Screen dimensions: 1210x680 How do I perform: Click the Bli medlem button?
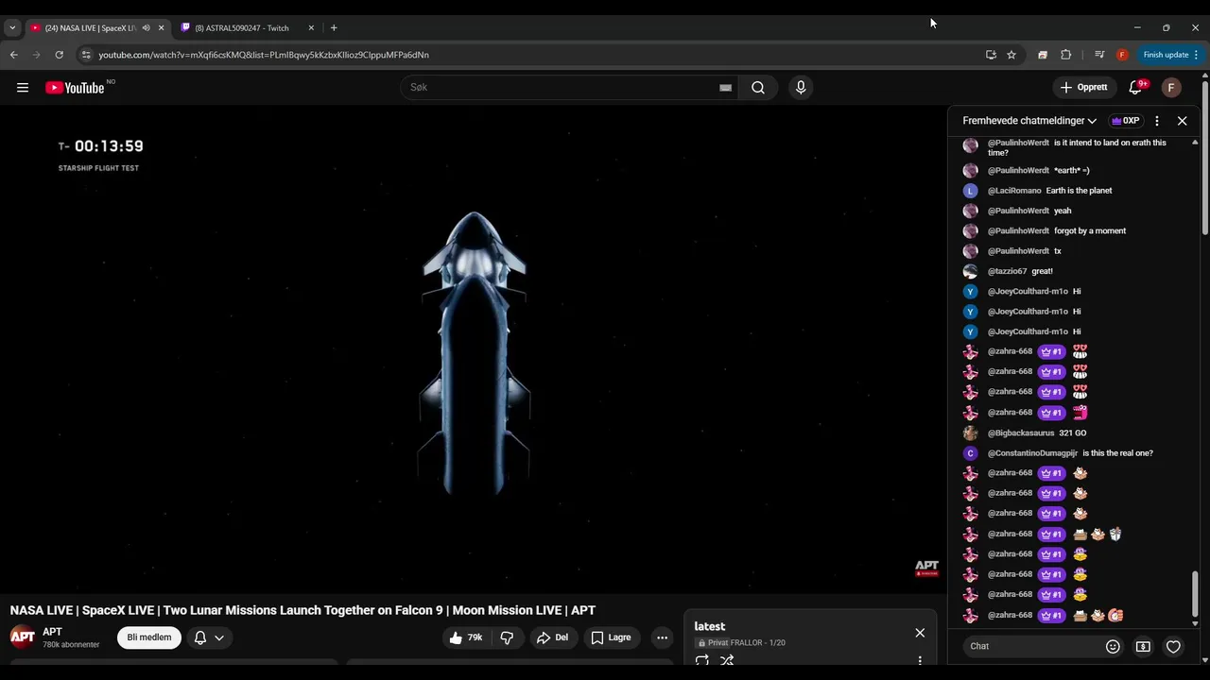pyautogui.click(x=149, y=637)
